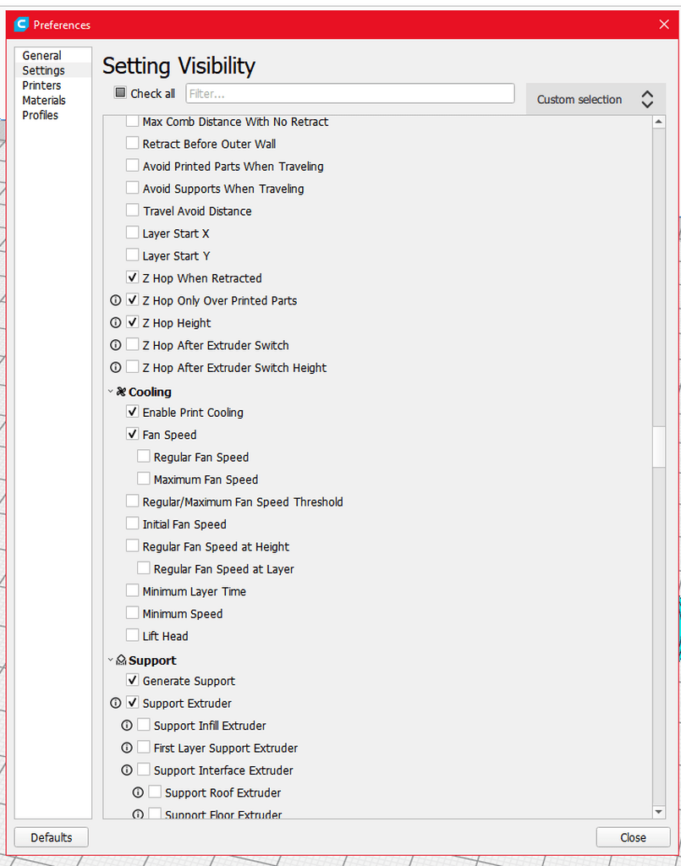Click info icon beside First Layer Support Extruder
Viewport: 681px width, 866px height.
click(x=127, y=748)
